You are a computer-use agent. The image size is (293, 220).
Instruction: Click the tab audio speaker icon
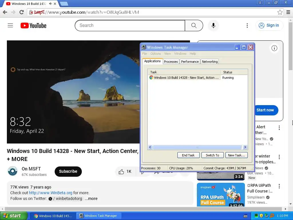click(x=50, y=3)
